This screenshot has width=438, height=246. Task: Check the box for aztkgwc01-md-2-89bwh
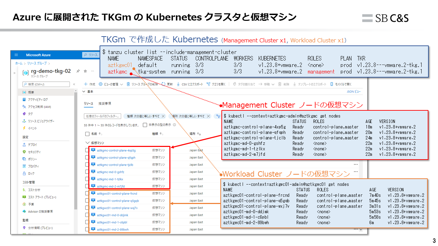87,229
